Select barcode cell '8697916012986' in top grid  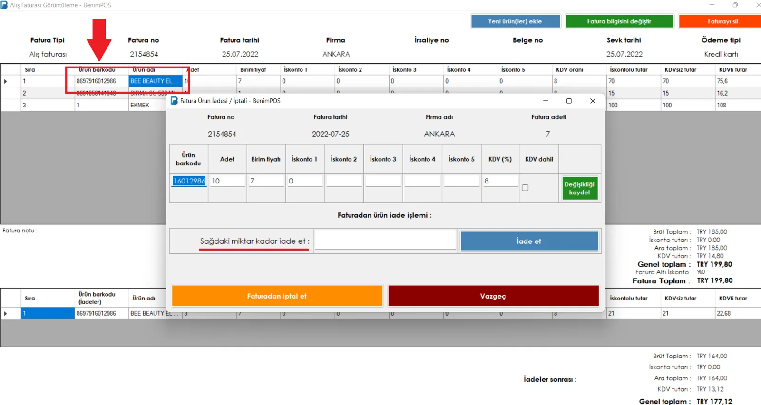click(101, 81)
